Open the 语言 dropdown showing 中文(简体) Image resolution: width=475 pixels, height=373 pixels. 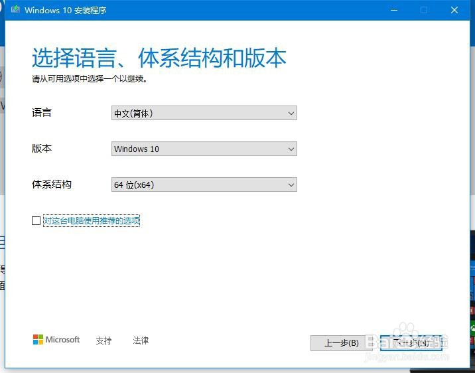[204, 113]
